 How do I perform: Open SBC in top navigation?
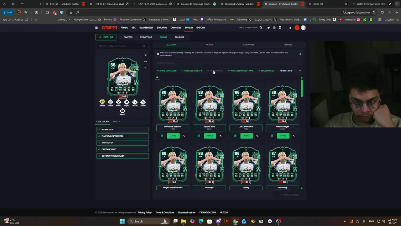point(133,28)
